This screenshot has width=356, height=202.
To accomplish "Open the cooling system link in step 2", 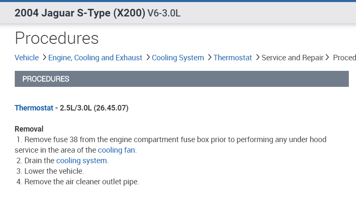I will point(82,161).
